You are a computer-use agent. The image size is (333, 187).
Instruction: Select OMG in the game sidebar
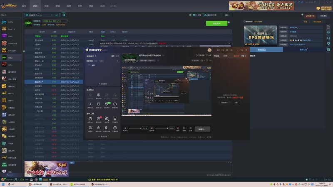11,36
